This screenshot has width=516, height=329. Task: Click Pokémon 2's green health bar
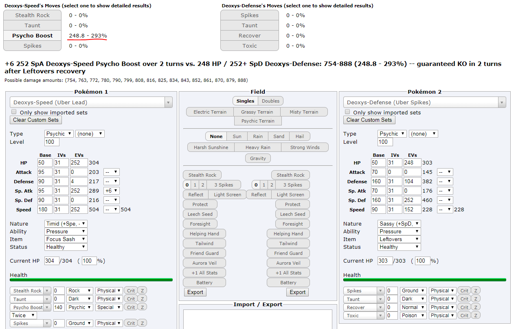(x=425, y=280)
